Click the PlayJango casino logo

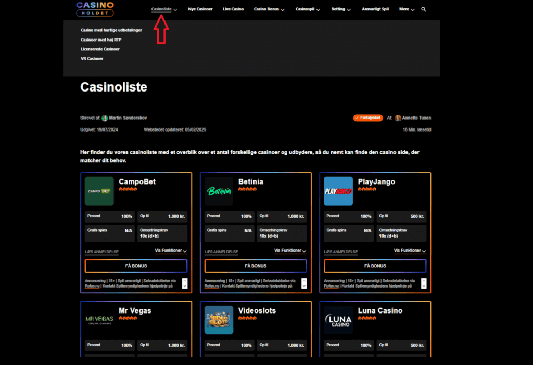338,191
